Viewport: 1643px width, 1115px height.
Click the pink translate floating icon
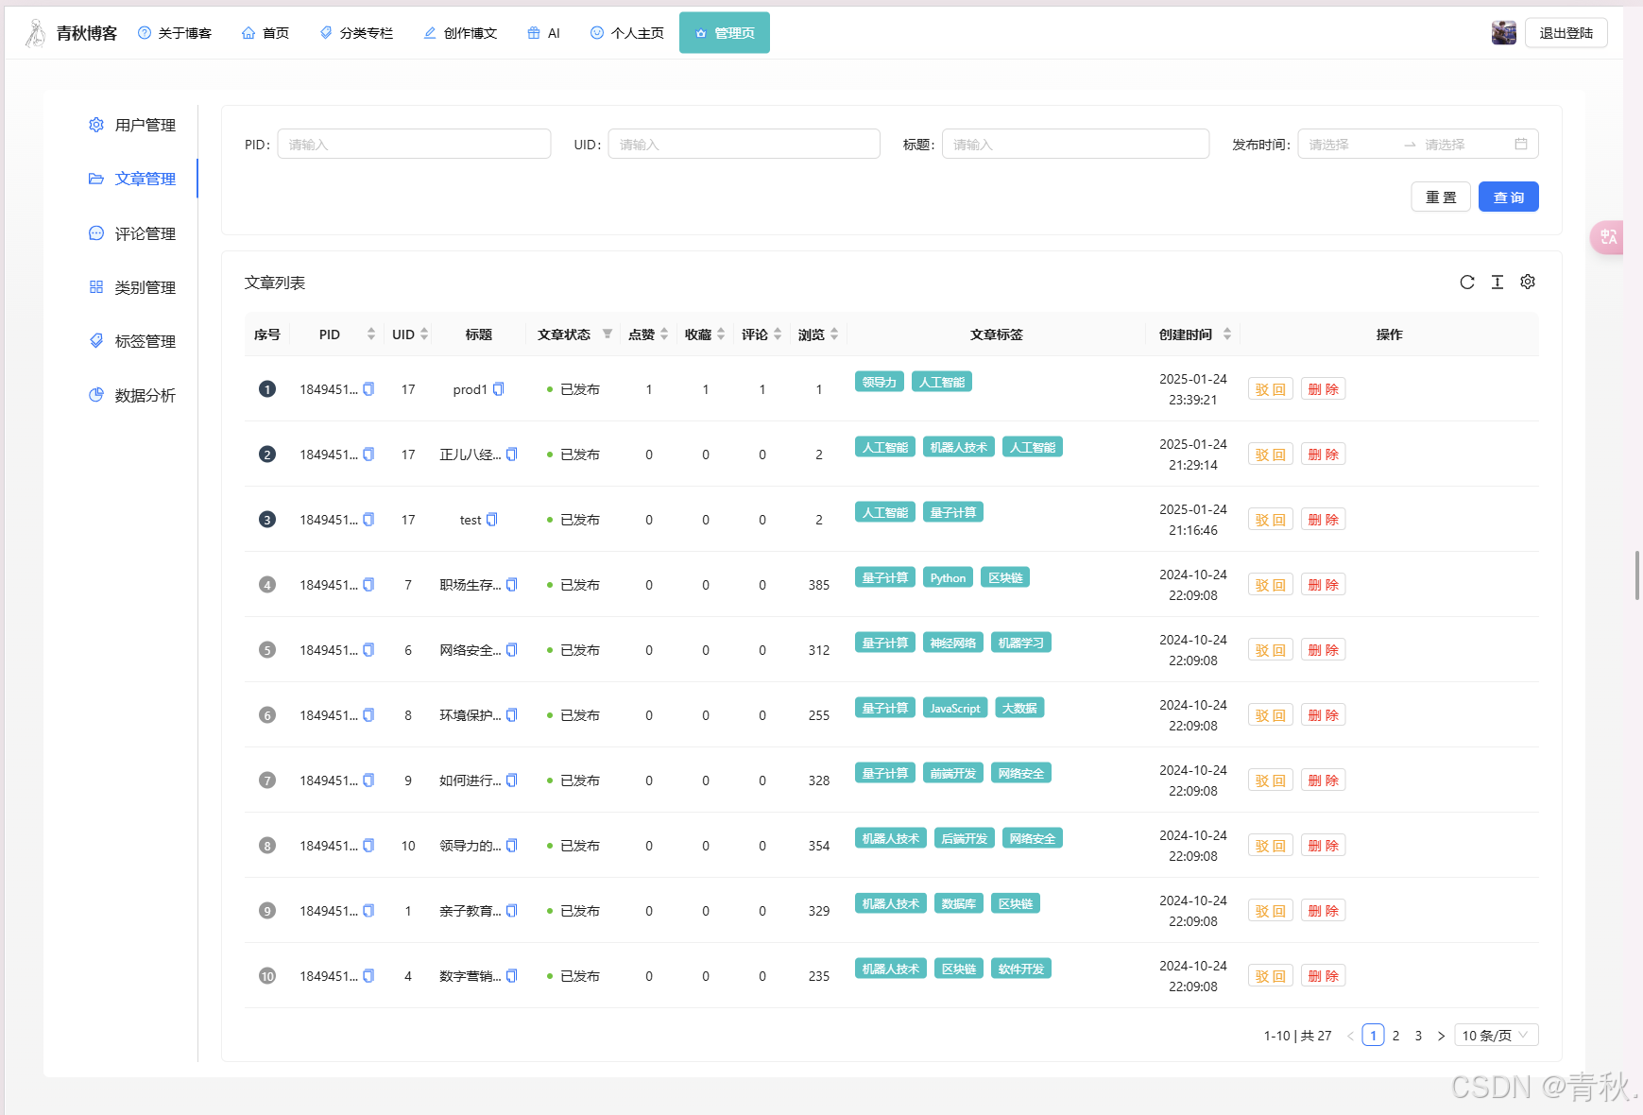click(1608, 237)
